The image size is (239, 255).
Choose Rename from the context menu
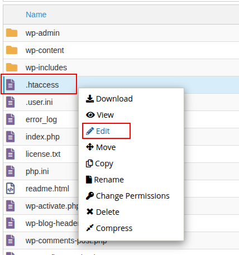[x=105, y=180]
